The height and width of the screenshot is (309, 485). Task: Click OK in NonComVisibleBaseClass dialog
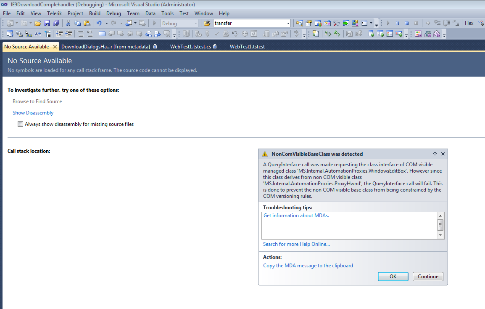[393, 277]
